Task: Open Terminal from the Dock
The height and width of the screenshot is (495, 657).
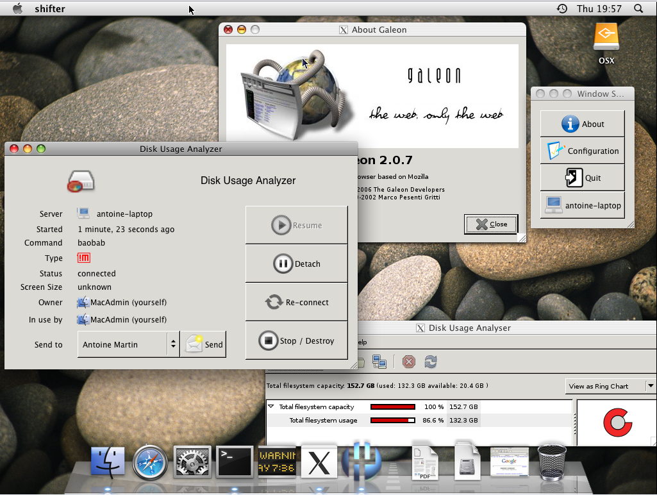Action: (x=235, y=462)
